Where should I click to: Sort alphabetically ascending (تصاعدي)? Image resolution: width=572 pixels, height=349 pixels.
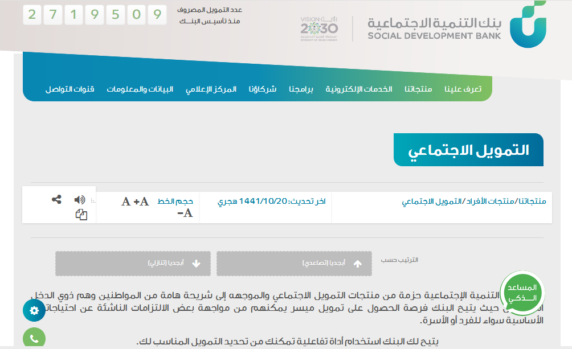click(294, 264)
